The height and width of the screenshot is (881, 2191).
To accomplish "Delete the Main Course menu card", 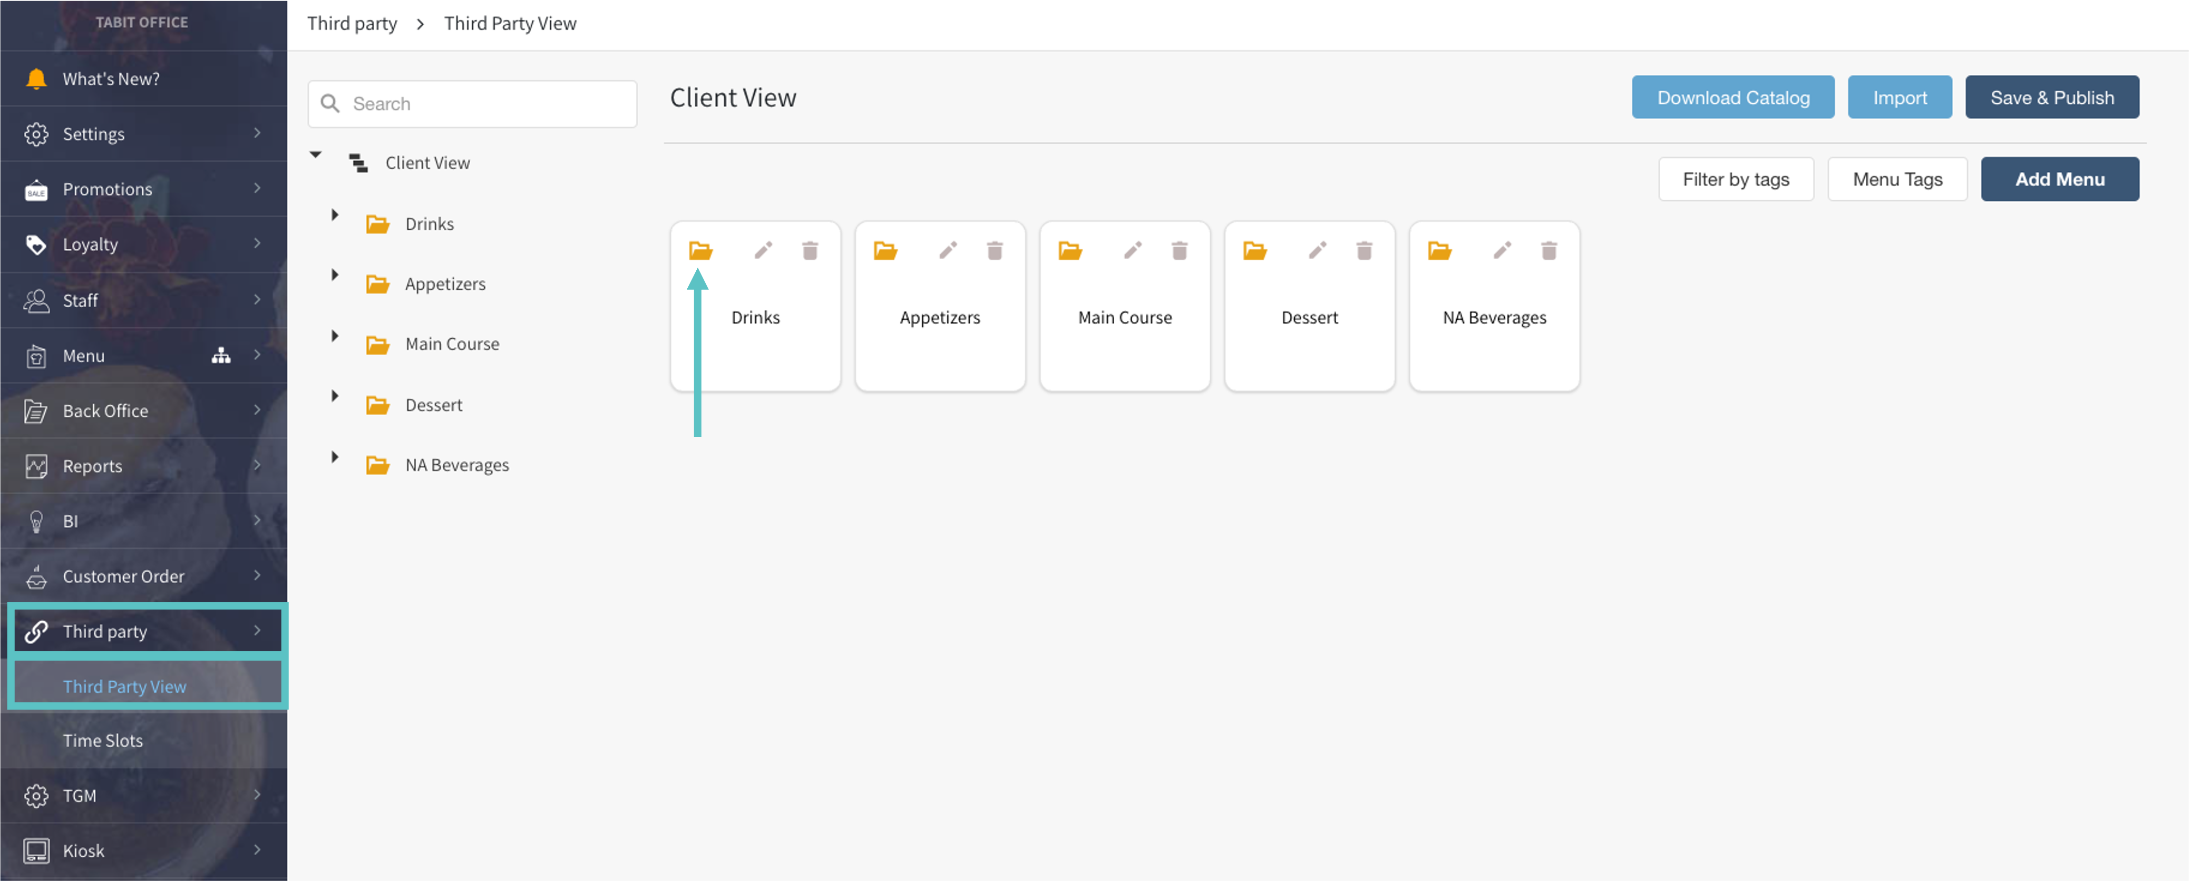I will pos(1179,251).
